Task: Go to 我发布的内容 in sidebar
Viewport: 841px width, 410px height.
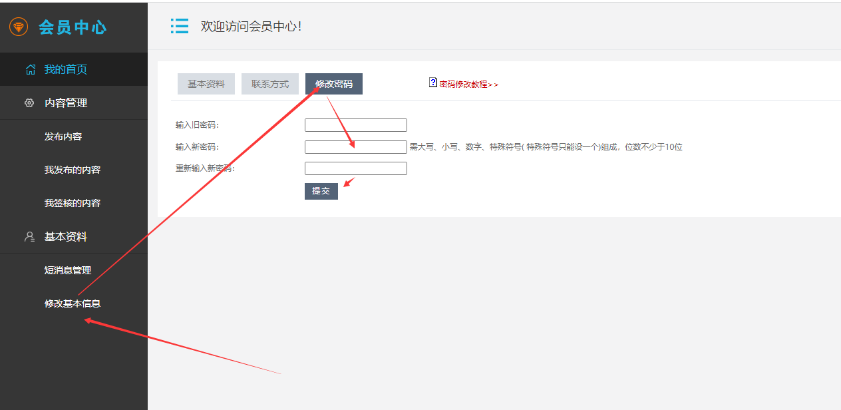Action: [x=72, y=170]
